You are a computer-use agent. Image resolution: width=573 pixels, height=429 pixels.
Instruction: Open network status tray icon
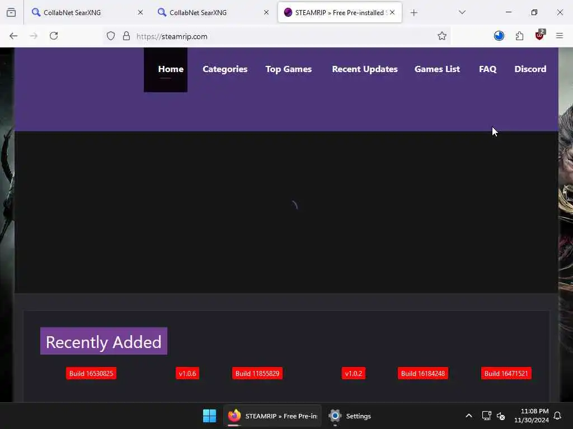[486, 416]
